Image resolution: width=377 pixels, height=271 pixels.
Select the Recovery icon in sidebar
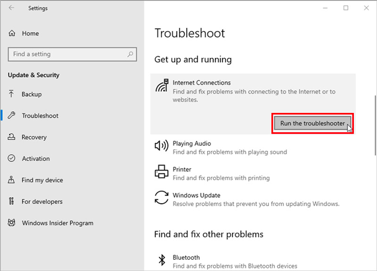[12, 137]
